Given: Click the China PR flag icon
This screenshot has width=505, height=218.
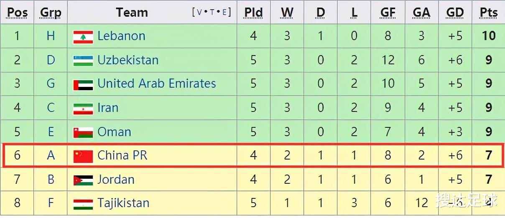Looking at the screenshot, I should [x=83, y=156].
